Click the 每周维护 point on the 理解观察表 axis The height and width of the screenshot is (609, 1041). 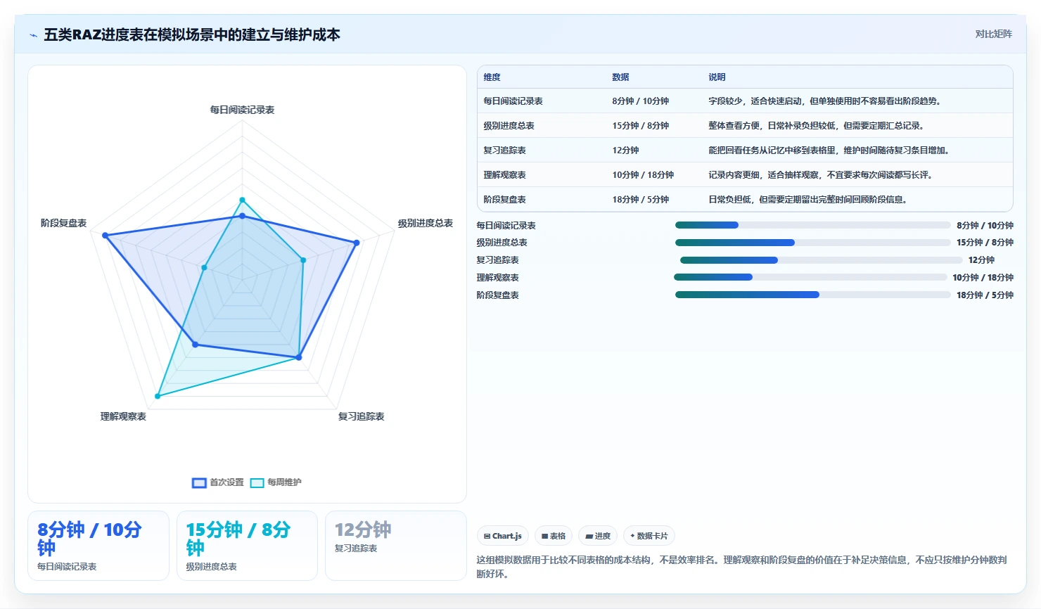click(x=158, y=397)
